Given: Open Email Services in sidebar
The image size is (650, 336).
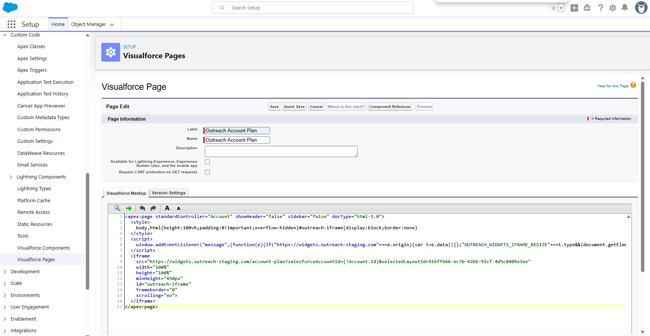Looking at the screenshot, I should coord(32,165).
